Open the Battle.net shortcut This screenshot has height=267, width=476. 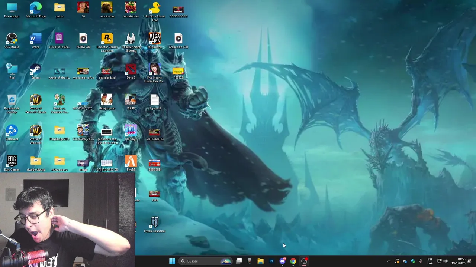point(12,133)
